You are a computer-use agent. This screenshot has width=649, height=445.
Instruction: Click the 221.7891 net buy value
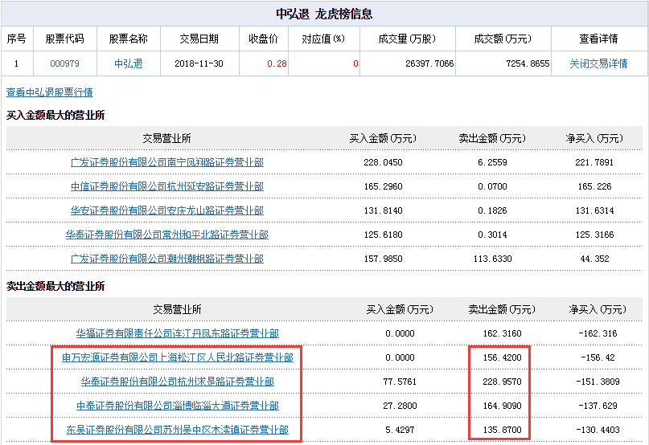coord(594,162)
